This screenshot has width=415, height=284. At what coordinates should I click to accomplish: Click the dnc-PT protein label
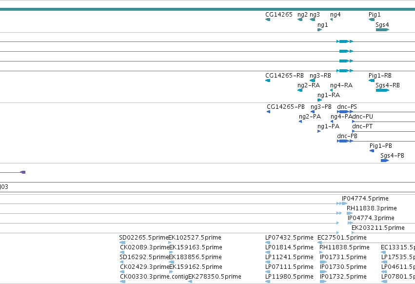[362, 126]
